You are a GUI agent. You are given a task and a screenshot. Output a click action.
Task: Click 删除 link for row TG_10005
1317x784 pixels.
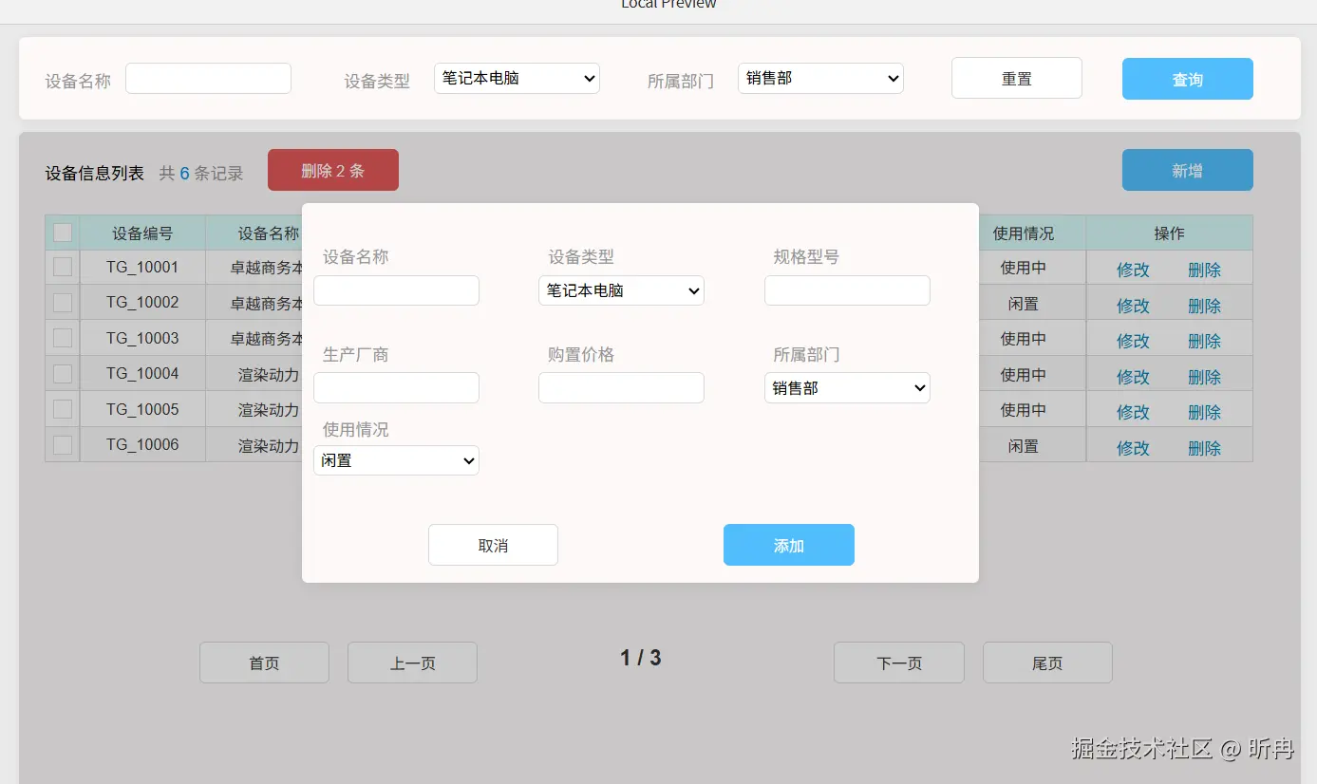[x=1204, y=412]
